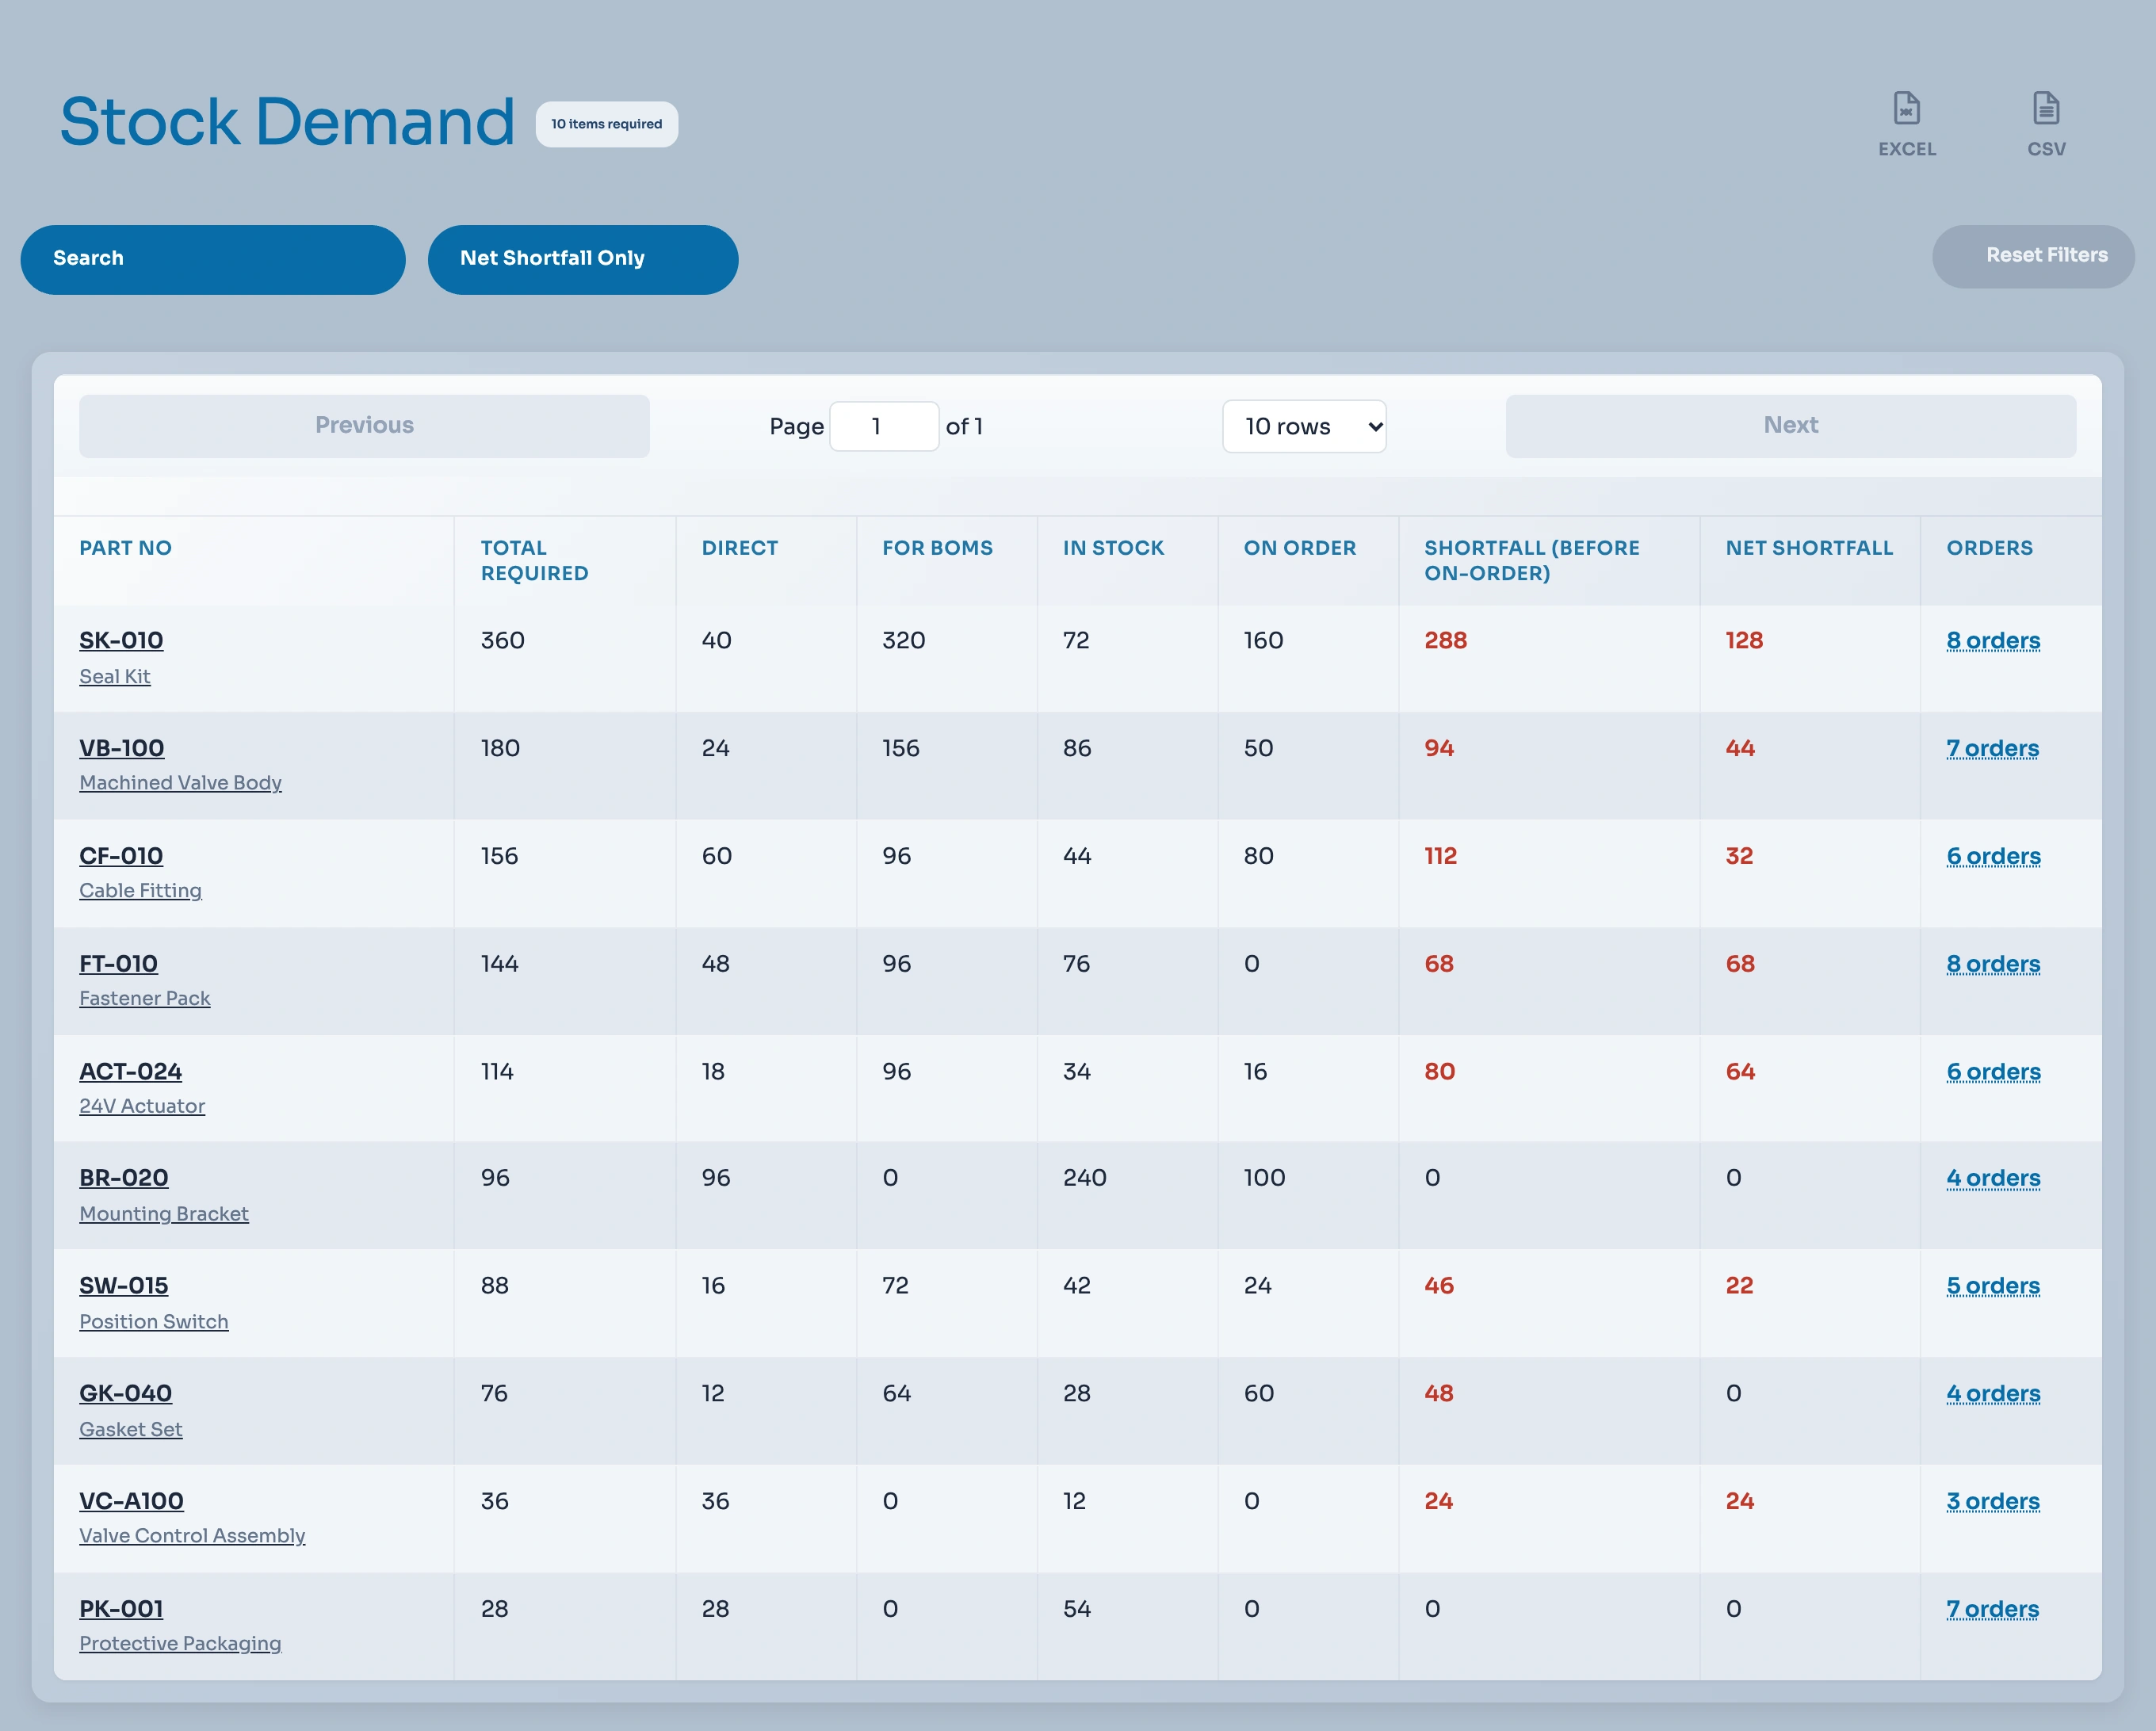2156x1731 pixels.
Task: Open the Protective Packaging link
Action: click(x=180, y=1643)
